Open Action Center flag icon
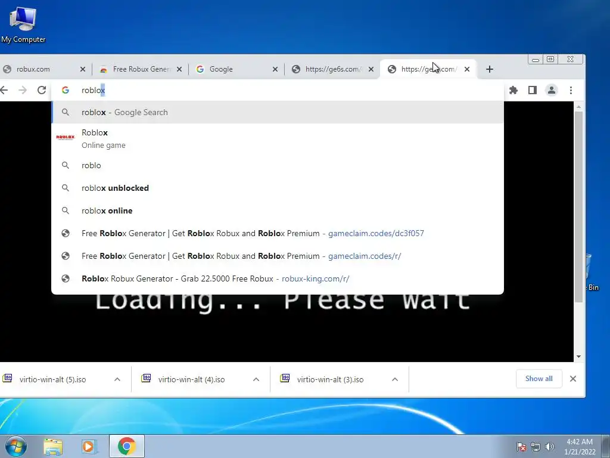Image resolution: width=610 pixels, height=458 pixels. click(521, 447)
